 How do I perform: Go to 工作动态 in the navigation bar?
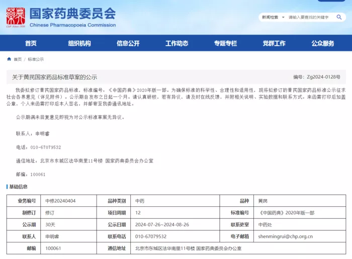coord(177,43)
